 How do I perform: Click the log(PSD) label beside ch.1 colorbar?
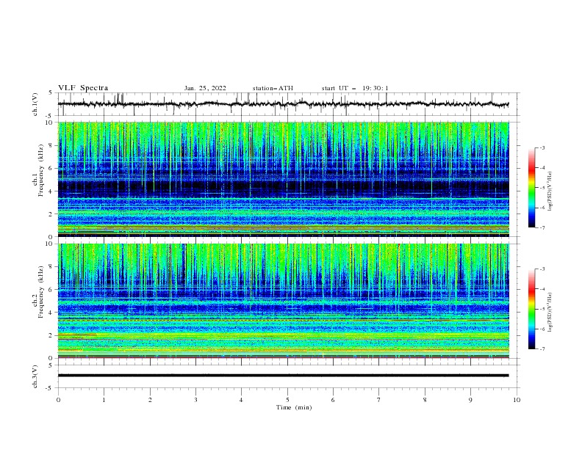tap(550, 191)
